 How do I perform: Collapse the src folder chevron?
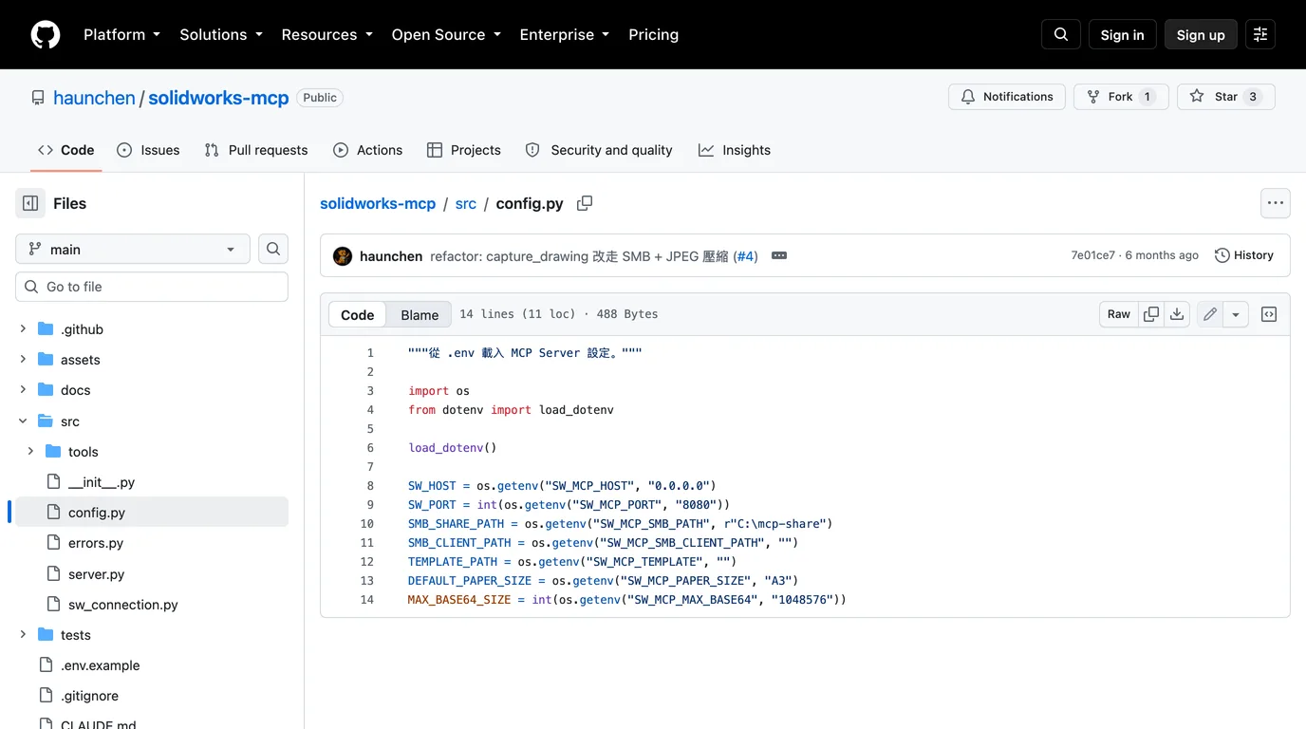click(23, 421)
